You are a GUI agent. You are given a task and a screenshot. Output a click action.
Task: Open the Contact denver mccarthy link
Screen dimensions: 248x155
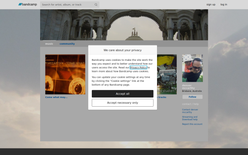[190, 111]
